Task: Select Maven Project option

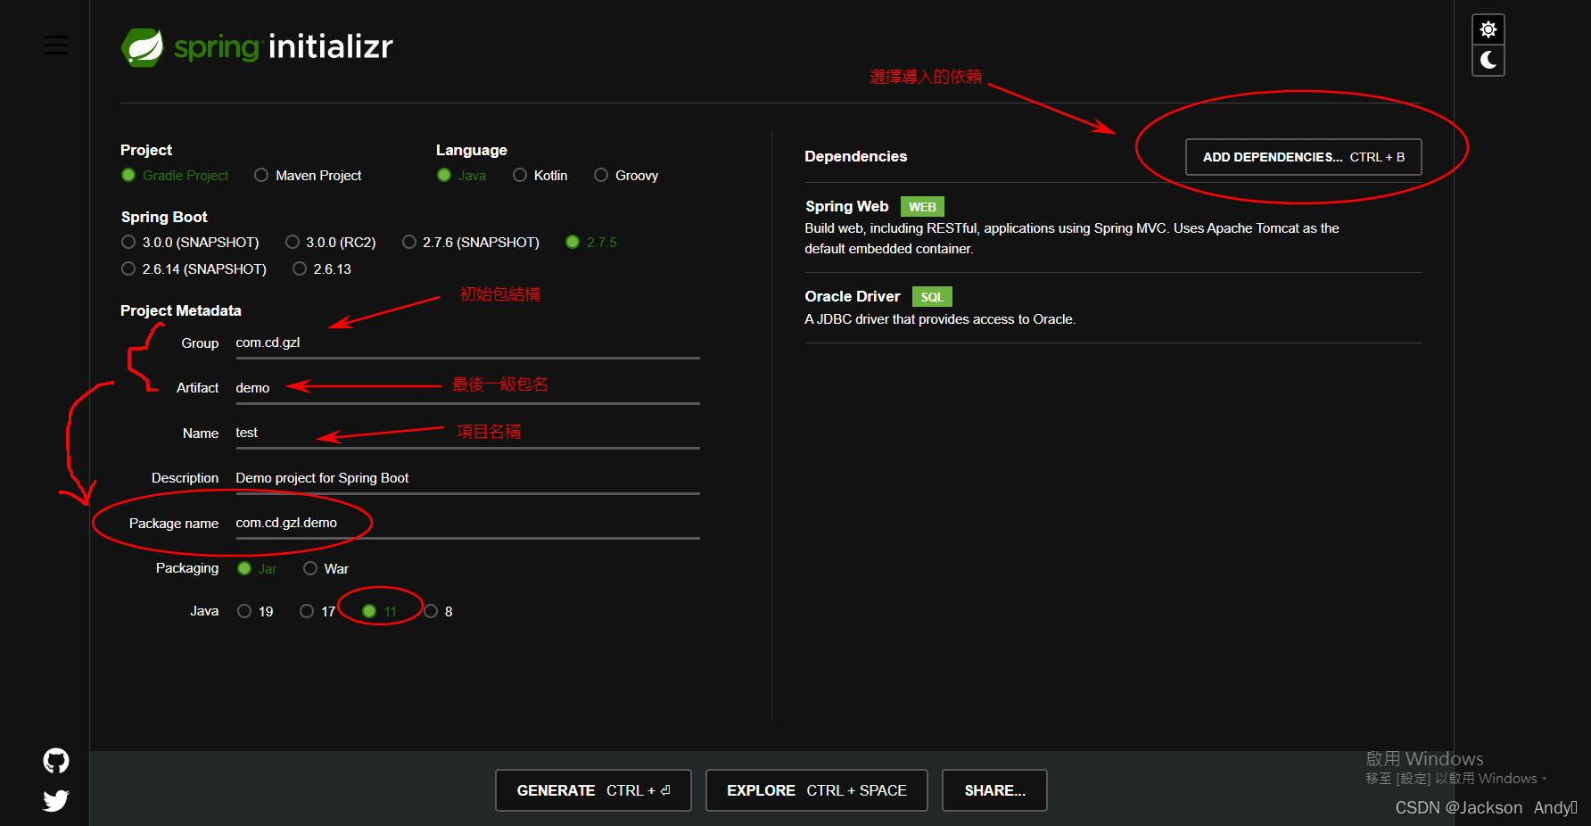Action: pyautogui.click(x=308, y=176)
